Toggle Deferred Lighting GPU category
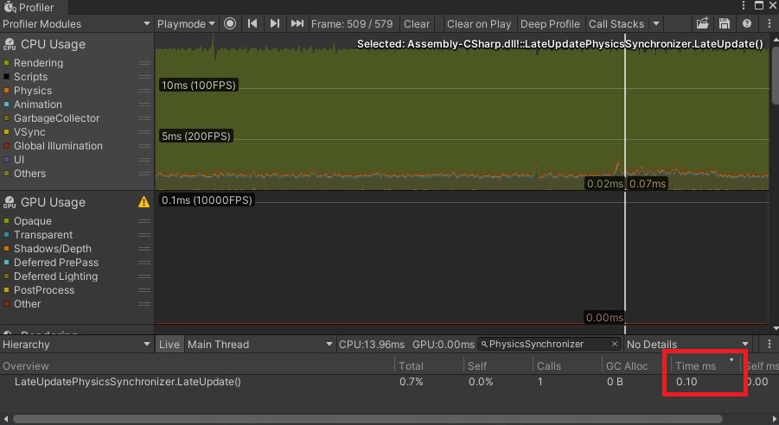Screen dimensions: 779x425 (6, 276)
